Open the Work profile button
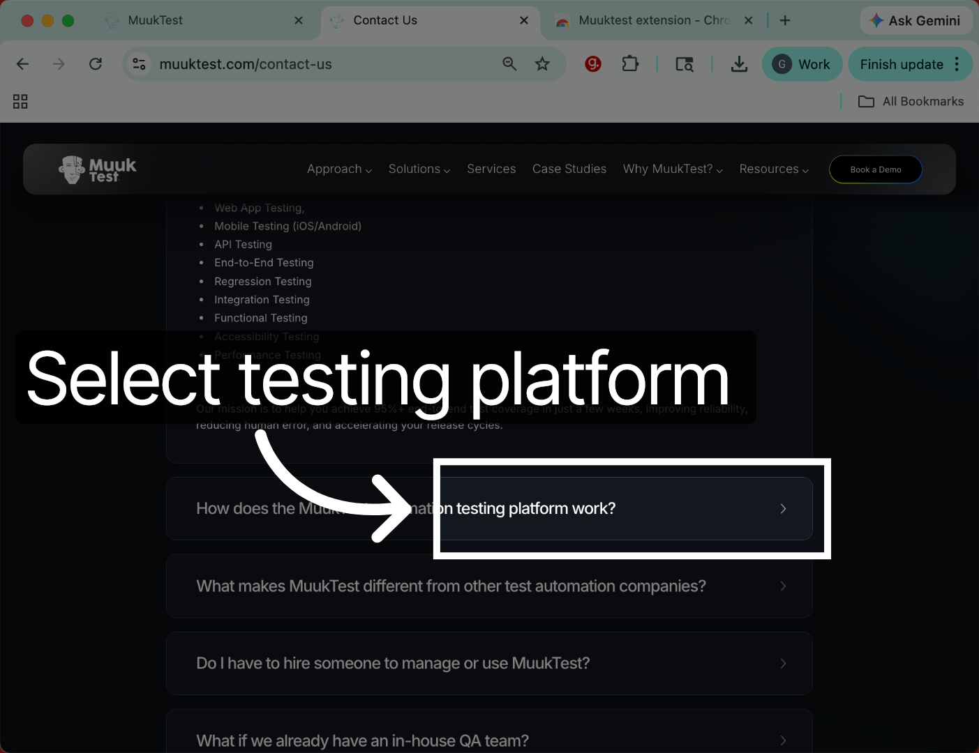 coord(802,64)
